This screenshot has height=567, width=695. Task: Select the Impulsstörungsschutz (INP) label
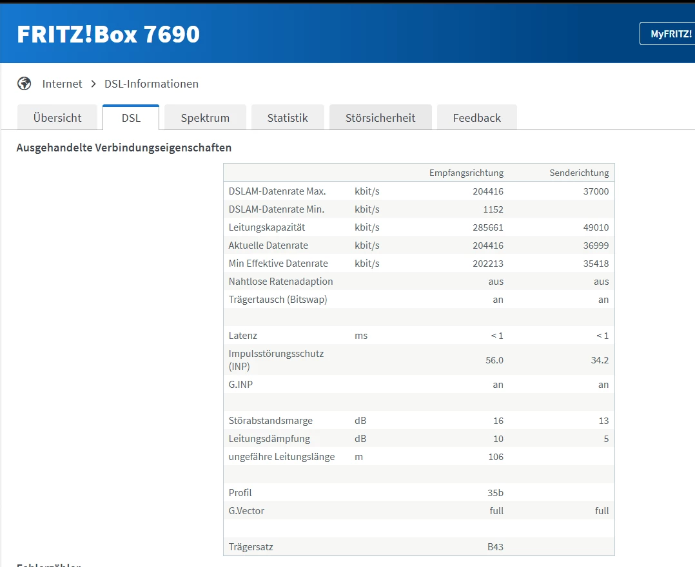pyautogui.click(x=276, y=360)
